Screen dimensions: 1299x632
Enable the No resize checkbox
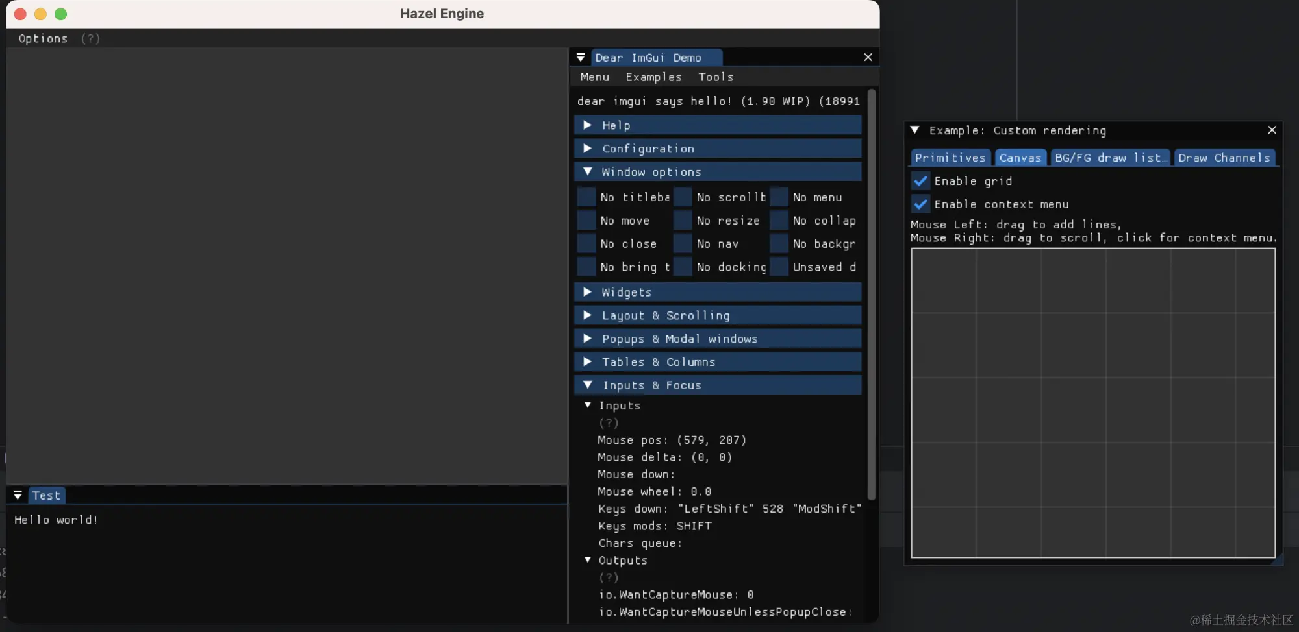click(683, 220)
